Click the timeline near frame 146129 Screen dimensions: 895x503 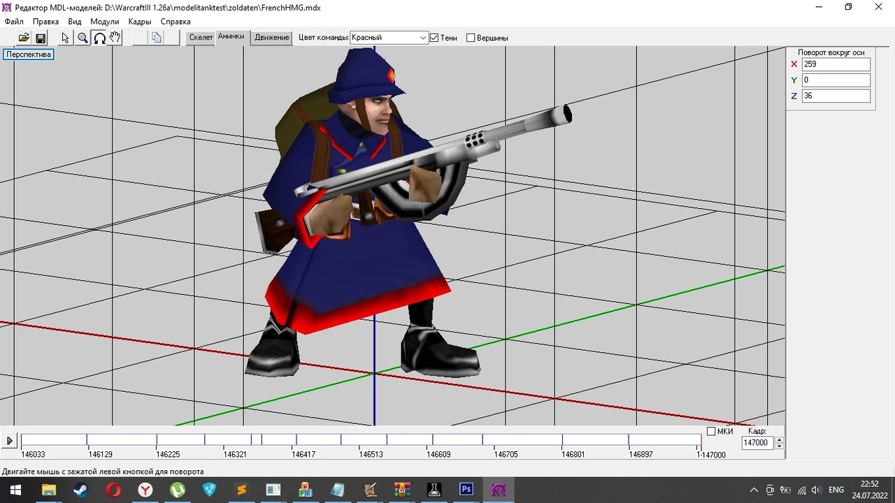(101, 454)
